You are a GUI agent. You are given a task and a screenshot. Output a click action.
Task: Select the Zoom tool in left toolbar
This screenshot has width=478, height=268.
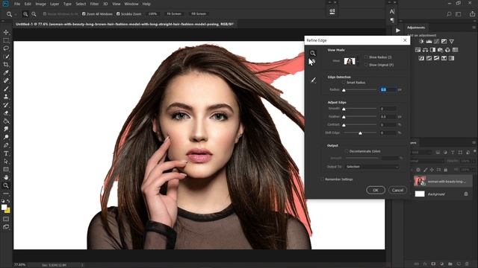[x=6, y=185]
